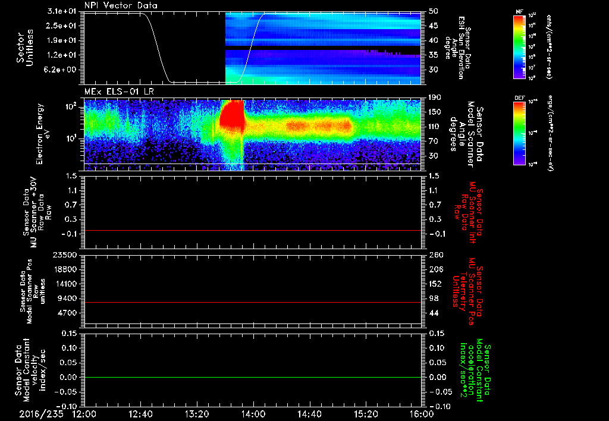Image resolution: width=609 pixels, height=421 pixels.
Task: Click the 190 scanner angle tick
Action: pyautogui.click(x=435, y=98)
